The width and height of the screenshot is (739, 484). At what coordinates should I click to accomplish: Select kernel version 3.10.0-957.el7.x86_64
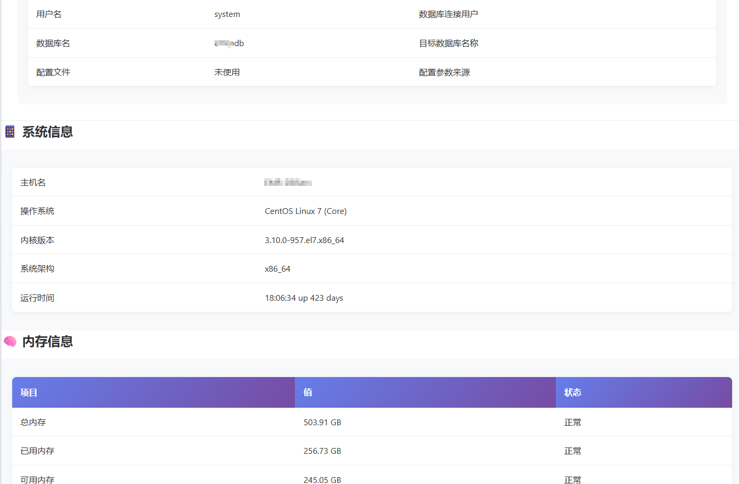(x=304, y=240)
